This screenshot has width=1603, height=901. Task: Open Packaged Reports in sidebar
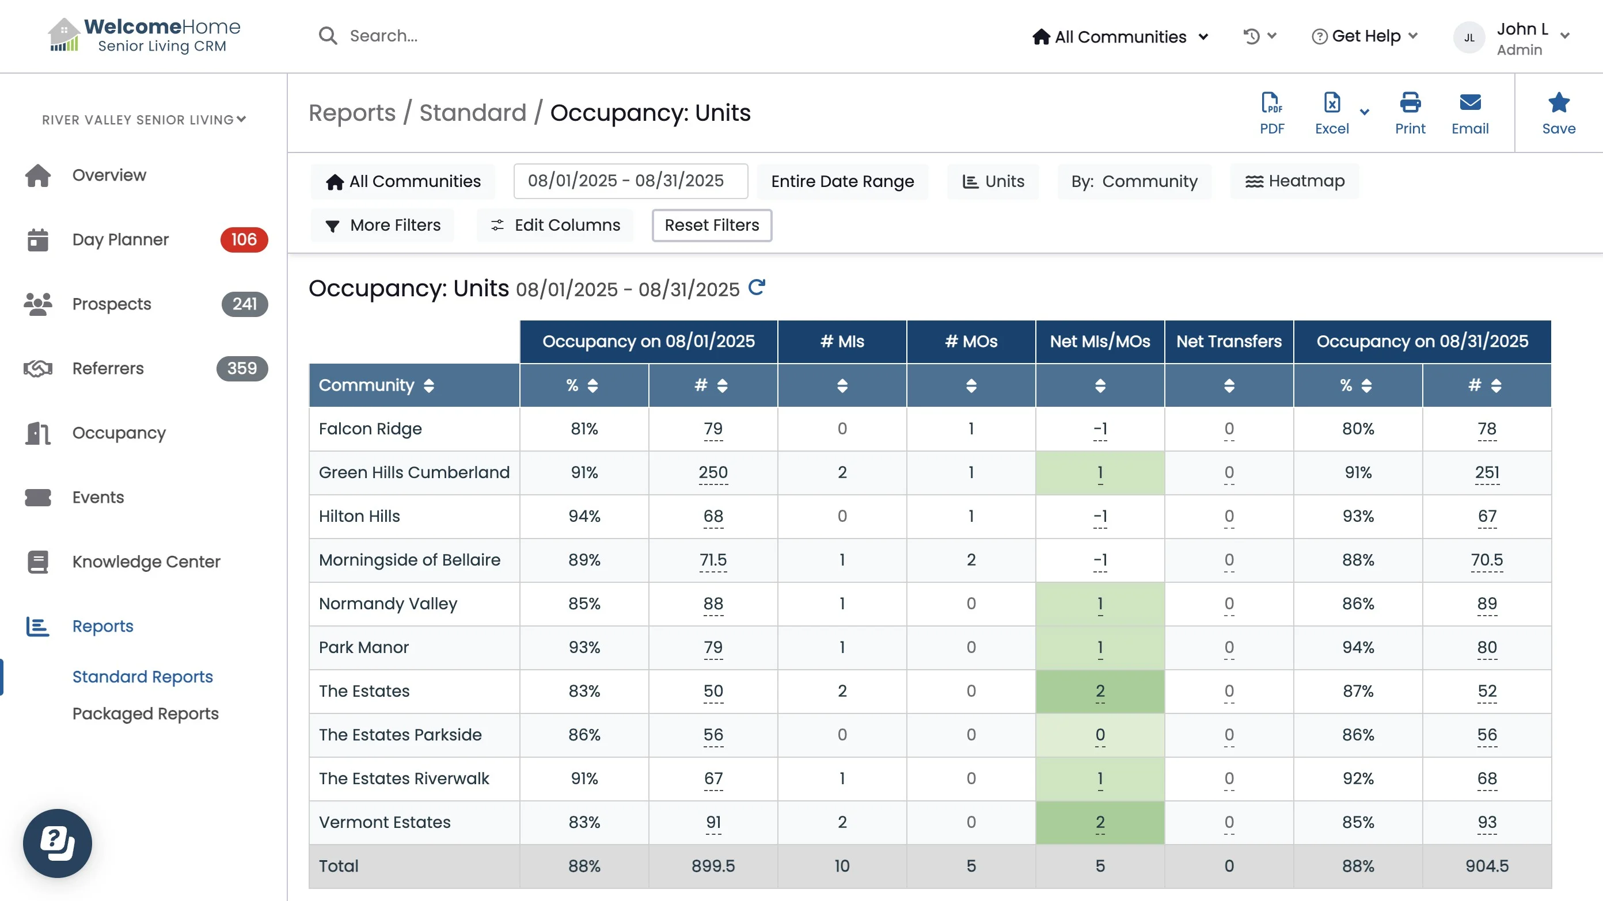pyautogui.click(x=145, y=713)
